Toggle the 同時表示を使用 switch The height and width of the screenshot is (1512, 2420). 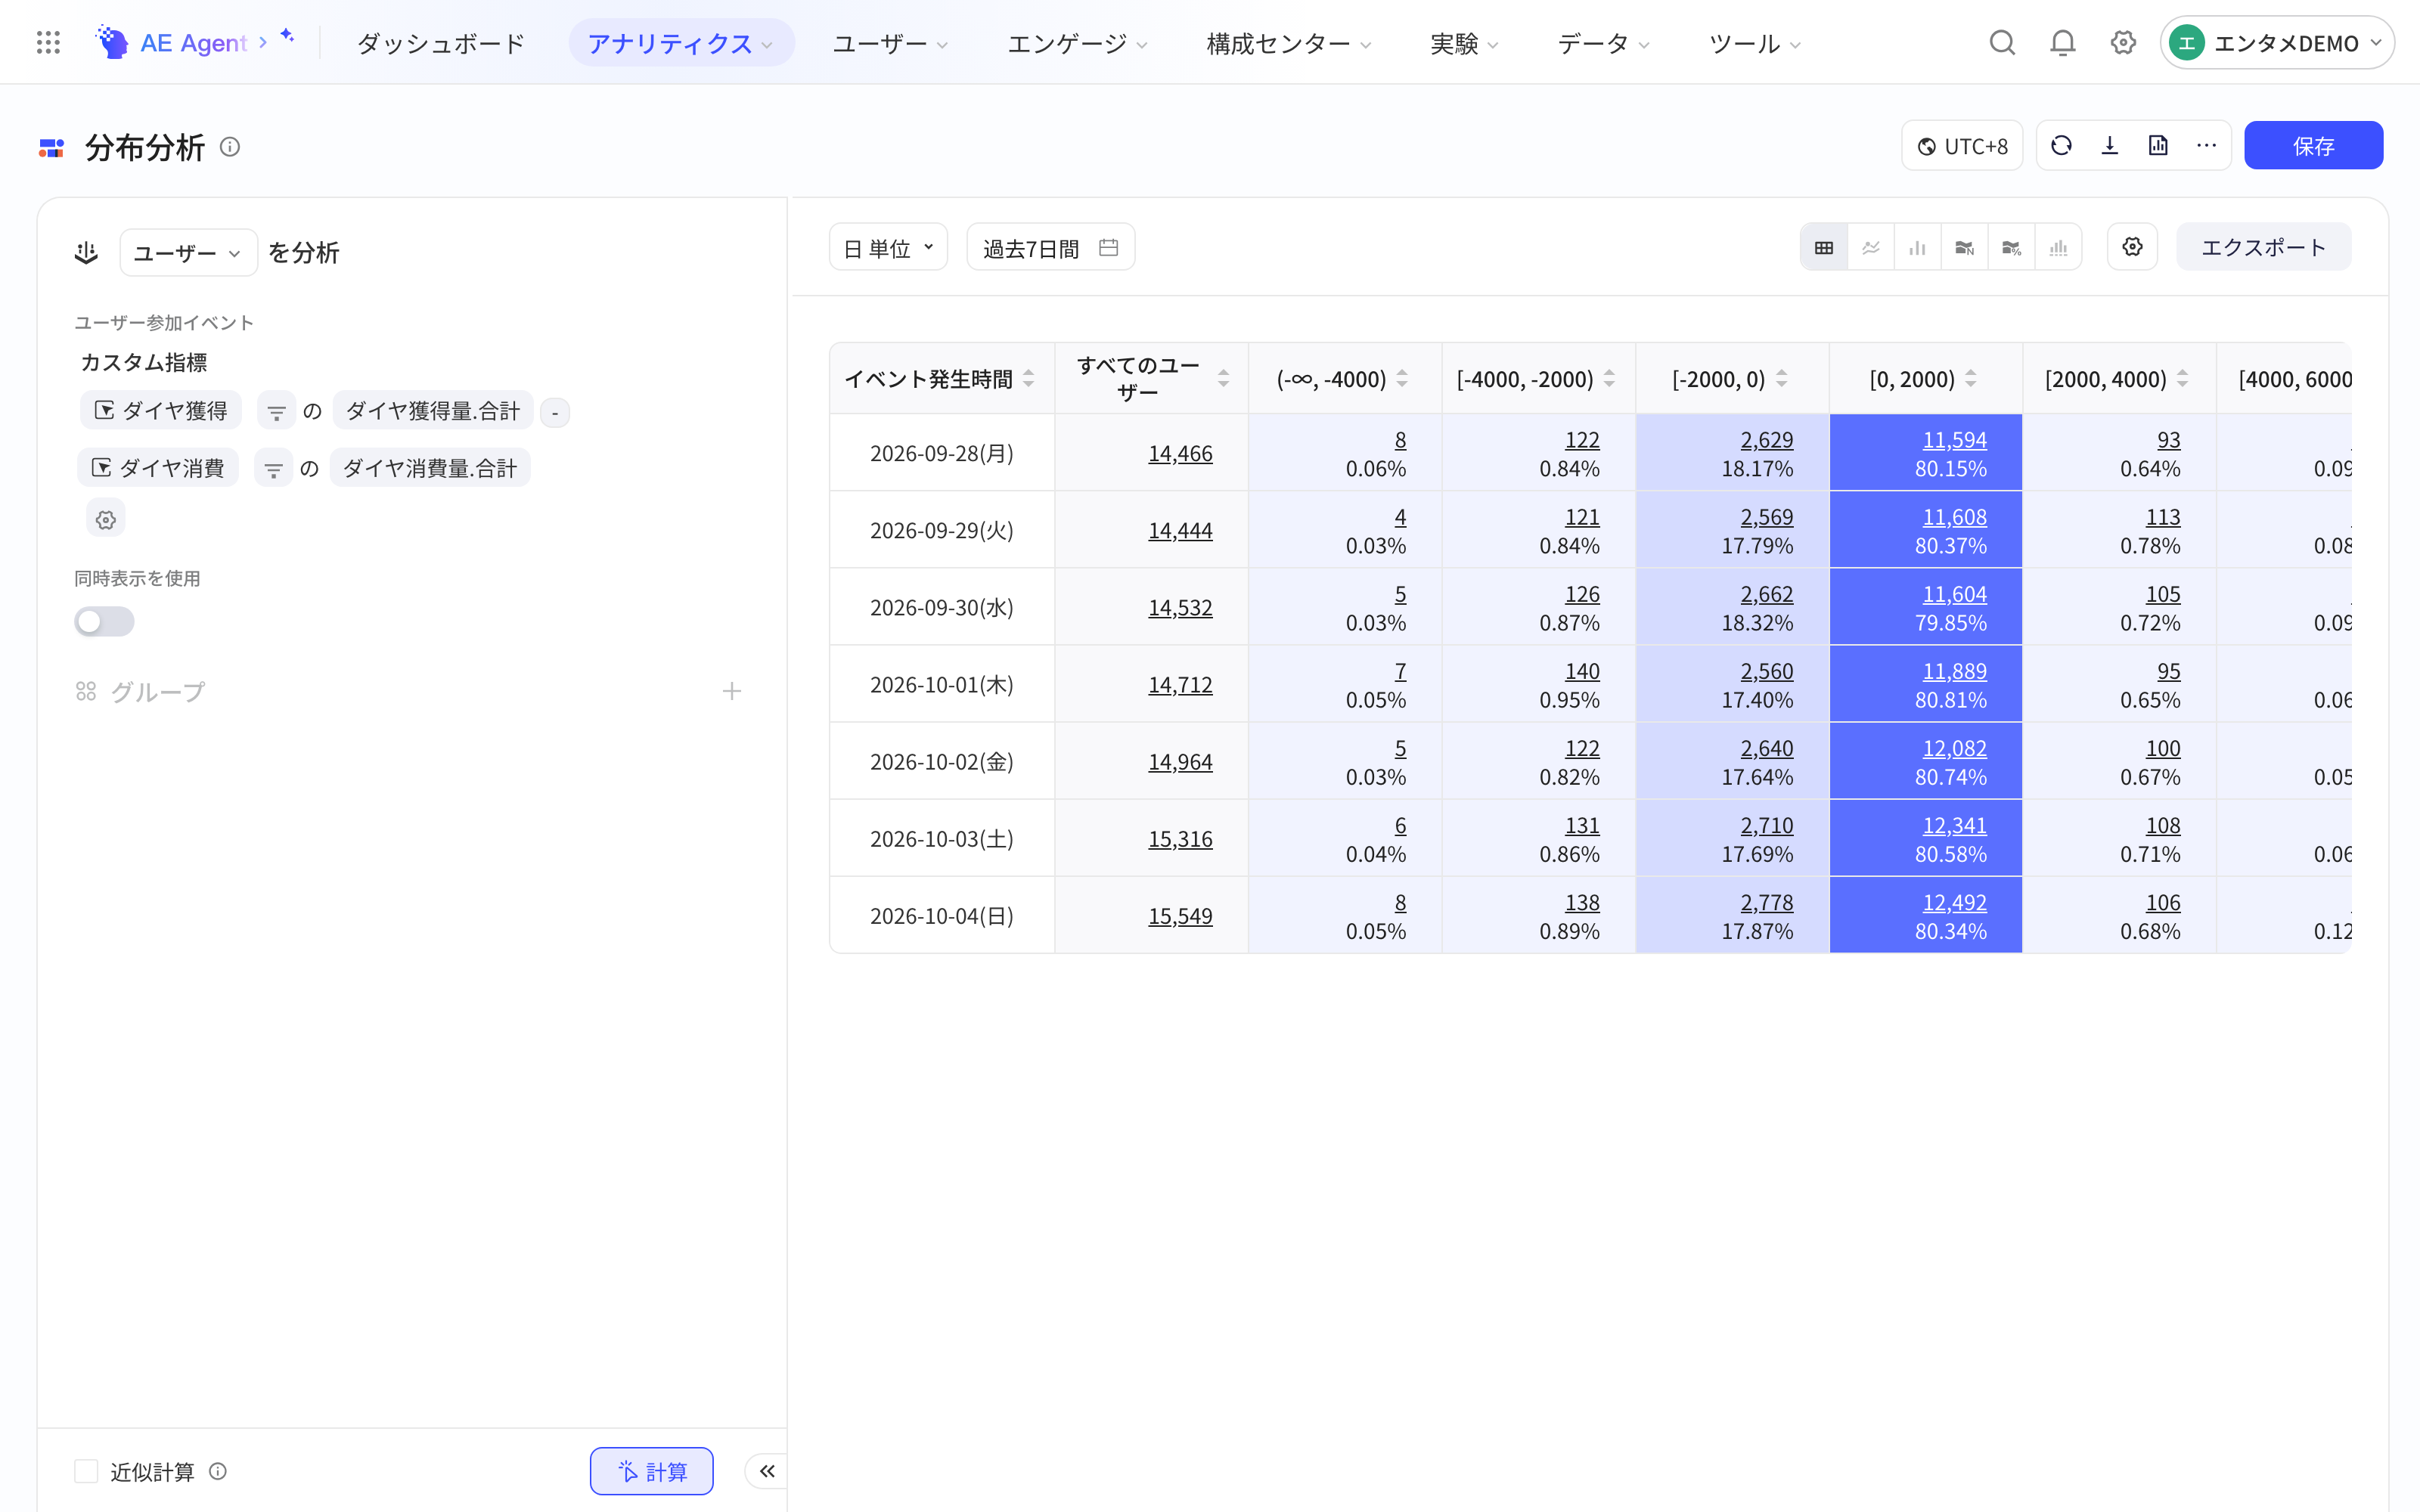(104, 622)
